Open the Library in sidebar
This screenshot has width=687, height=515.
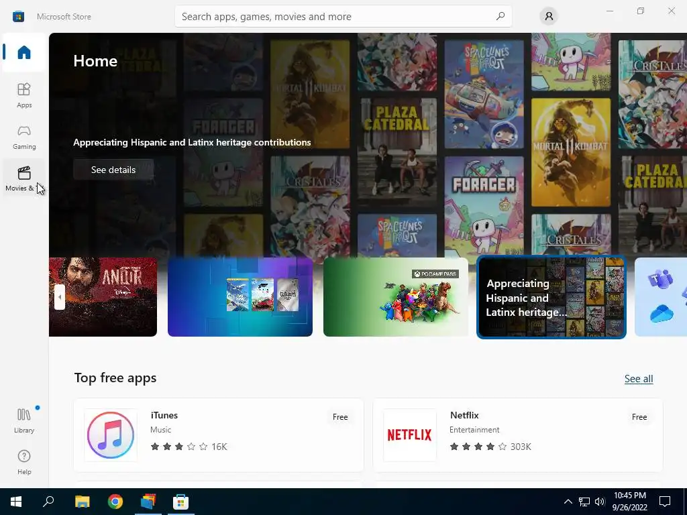point(24,420)
